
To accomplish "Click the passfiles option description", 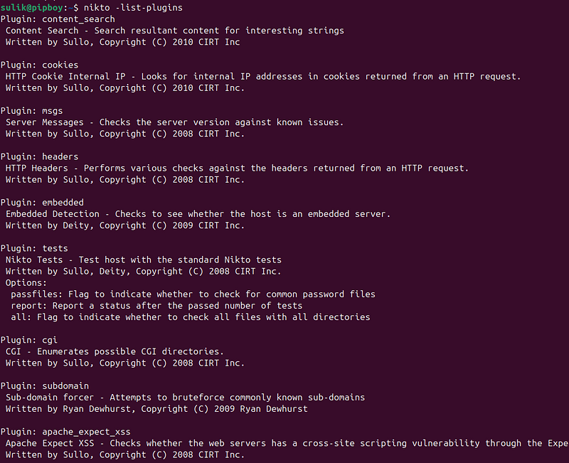I will pos(193,294).
